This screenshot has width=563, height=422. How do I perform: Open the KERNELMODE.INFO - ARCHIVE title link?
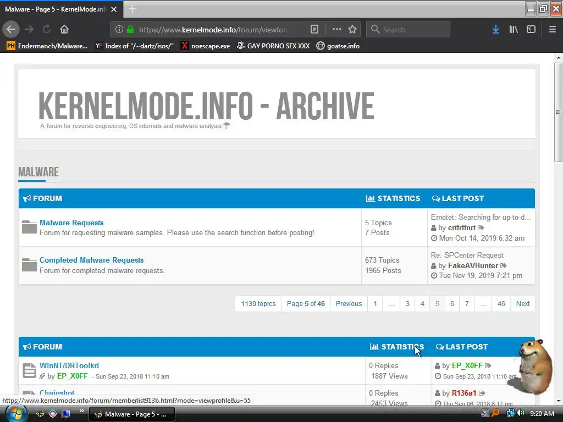(x=206, y=105)
